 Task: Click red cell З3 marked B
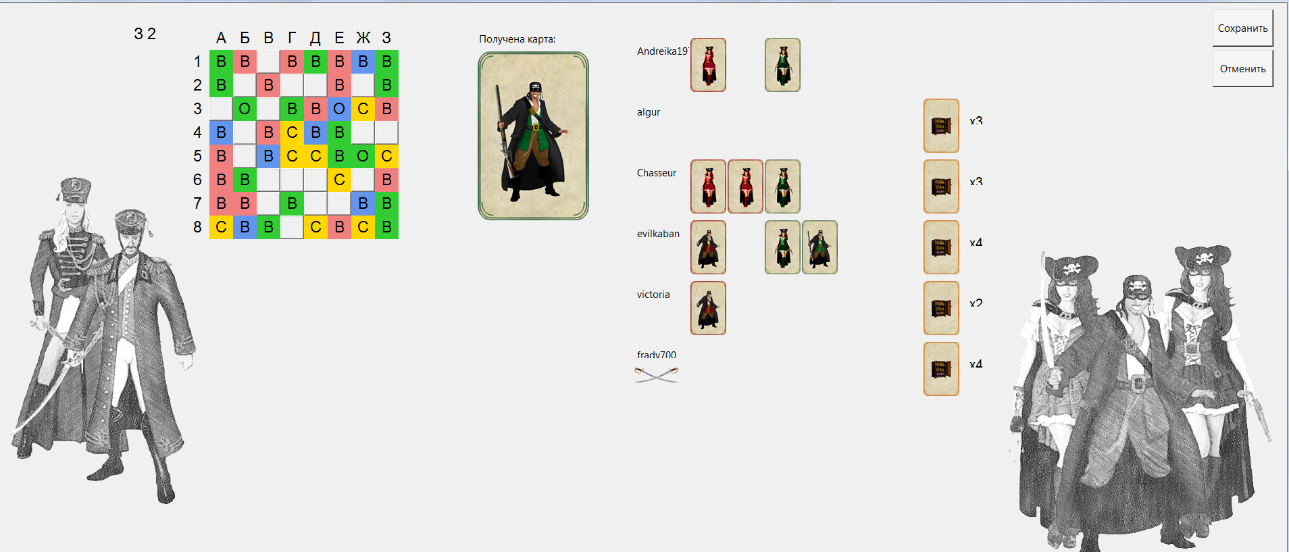pos(386,109)
